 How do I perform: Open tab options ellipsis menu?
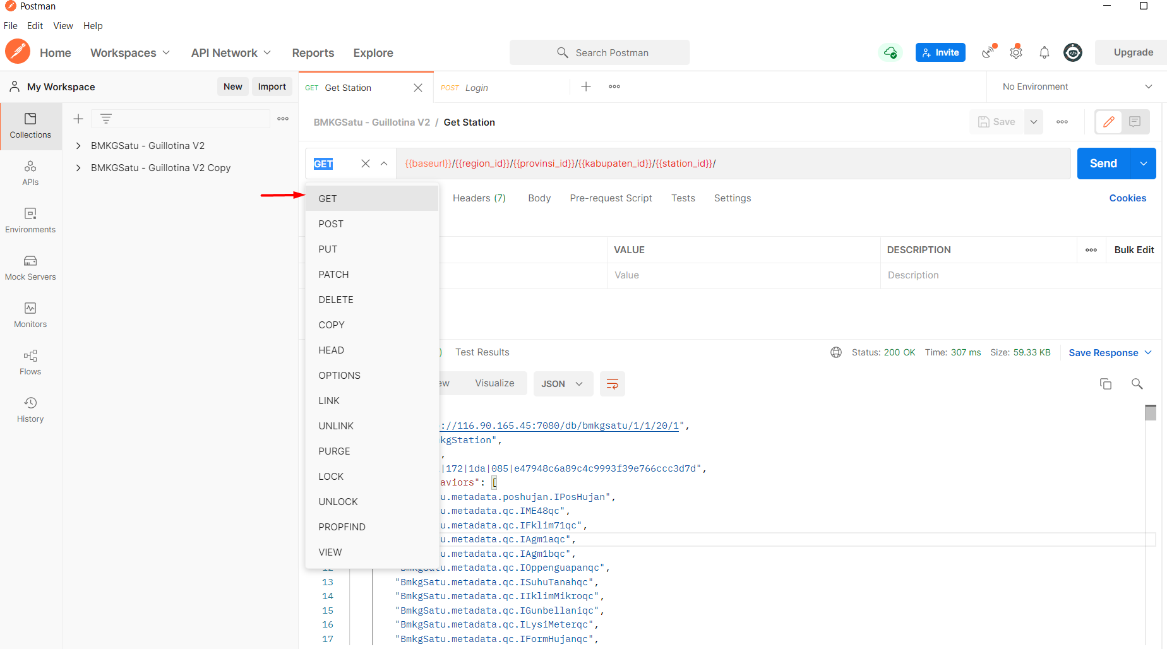pyautogui.click(x=614, y=86)
